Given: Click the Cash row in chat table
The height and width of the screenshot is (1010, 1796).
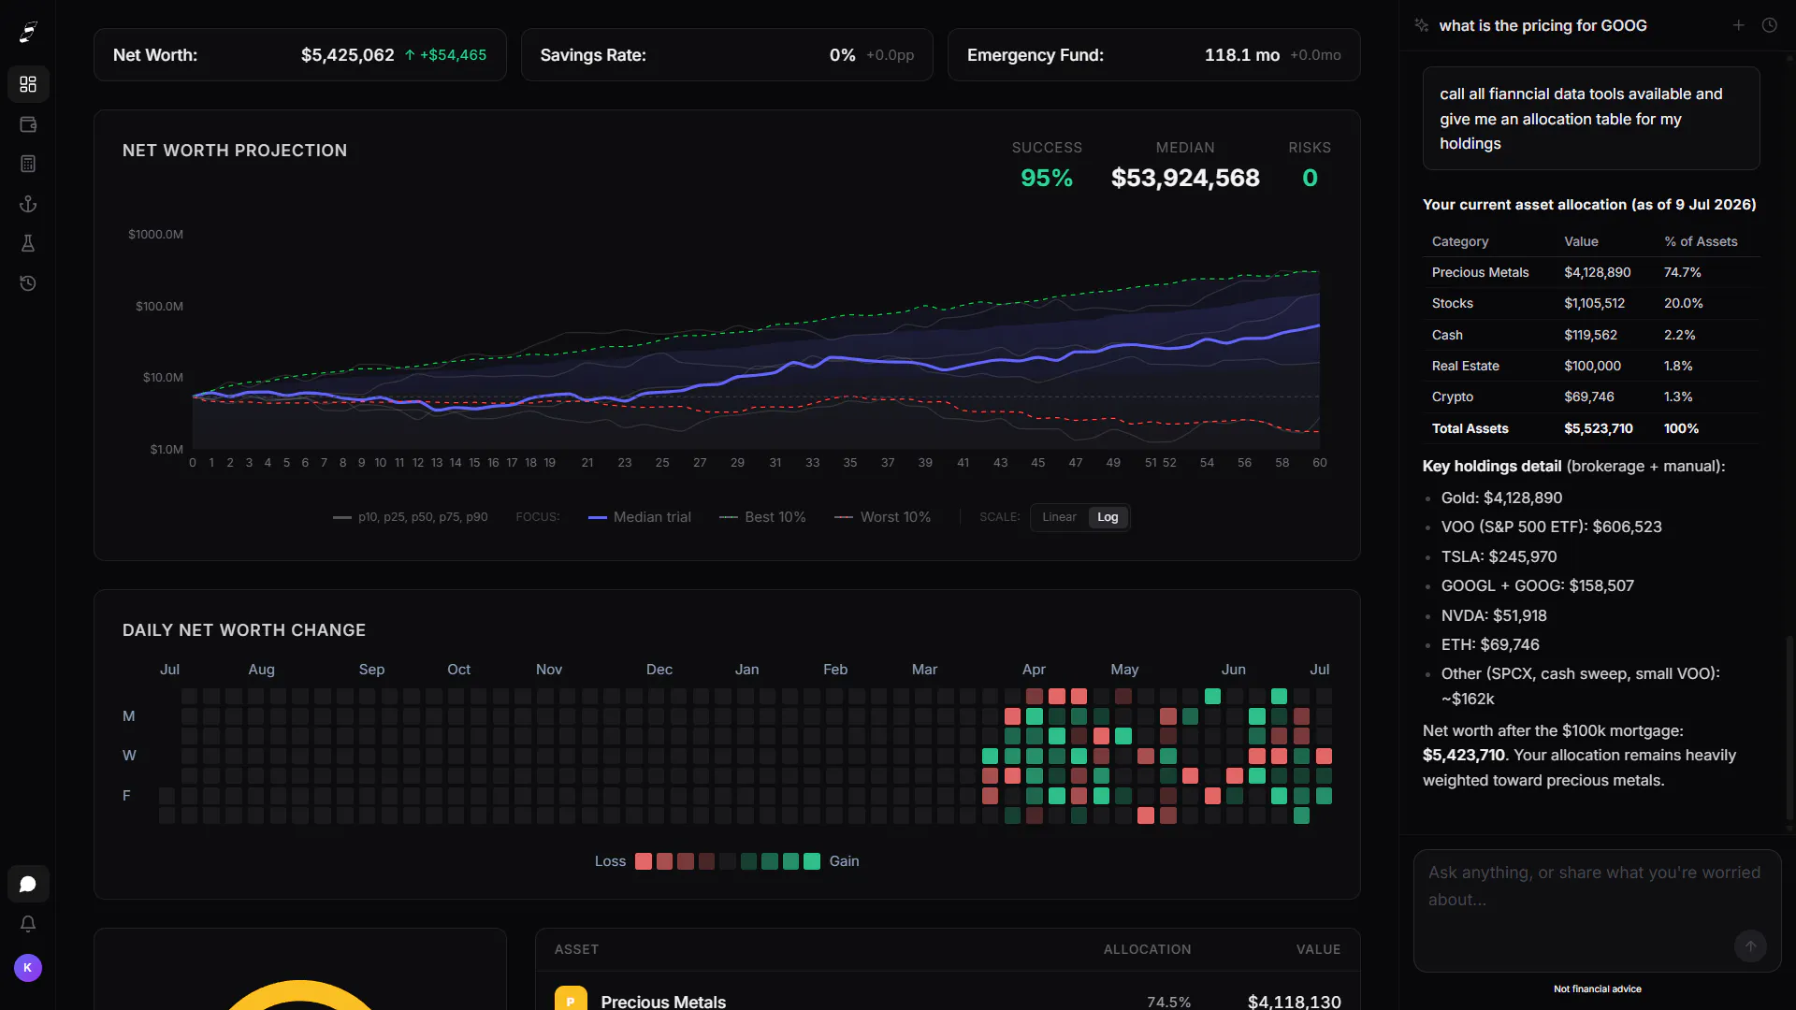Looking at the screenshot, I should coord(1591,335).
